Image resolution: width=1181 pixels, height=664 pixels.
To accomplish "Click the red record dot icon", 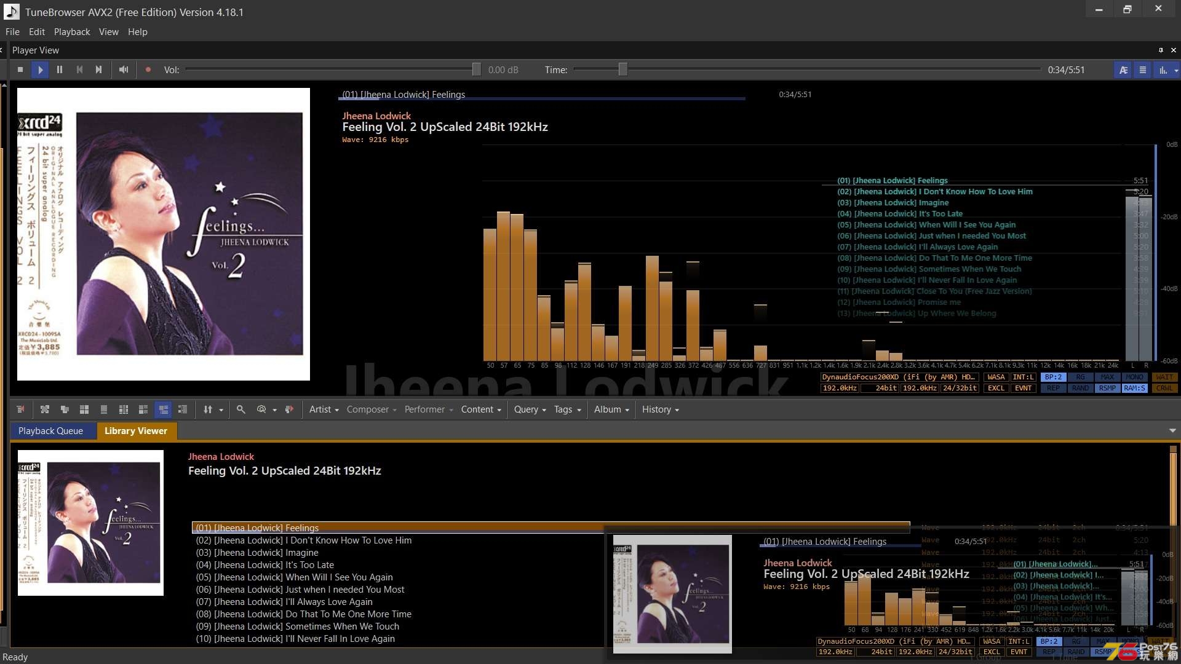I will [148, 69].
